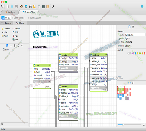
Task: Toggle the blue diagram view mode button
Action: tap(3, 18)
